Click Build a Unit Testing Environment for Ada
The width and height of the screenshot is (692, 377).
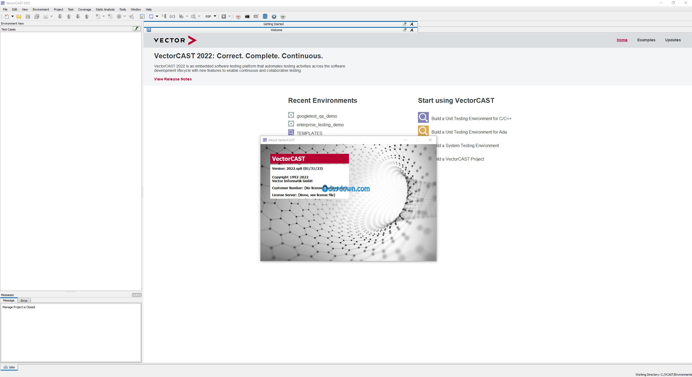469,132
